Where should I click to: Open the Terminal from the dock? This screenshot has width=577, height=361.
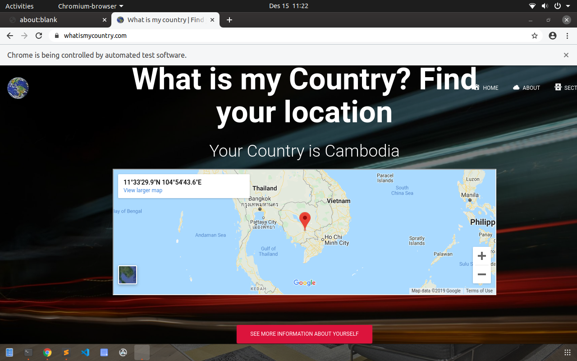click(x=28, y=352)
